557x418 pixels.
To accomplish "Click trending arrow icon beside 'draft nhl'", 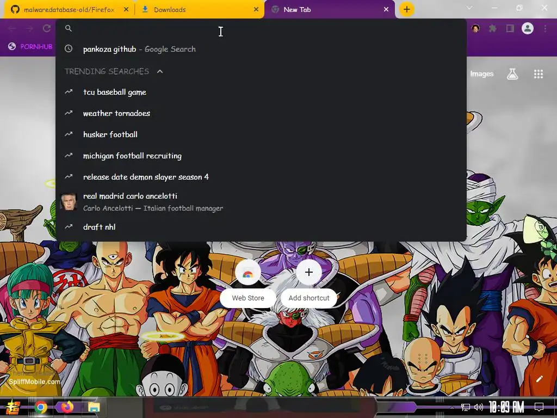I will pos(69,226).
